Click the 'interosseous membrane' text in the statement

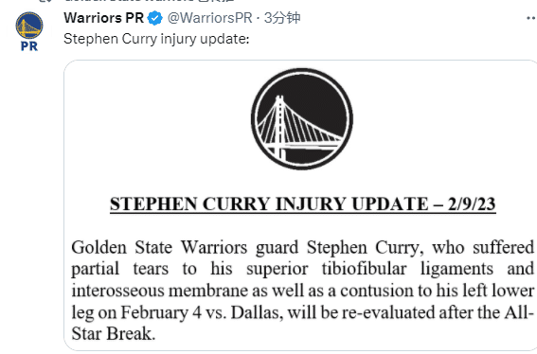(x=160, y=291)
